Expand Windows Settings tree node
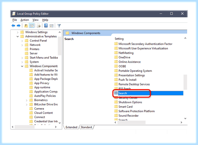This screenshot has height=145, width=198. coord(17,32)
